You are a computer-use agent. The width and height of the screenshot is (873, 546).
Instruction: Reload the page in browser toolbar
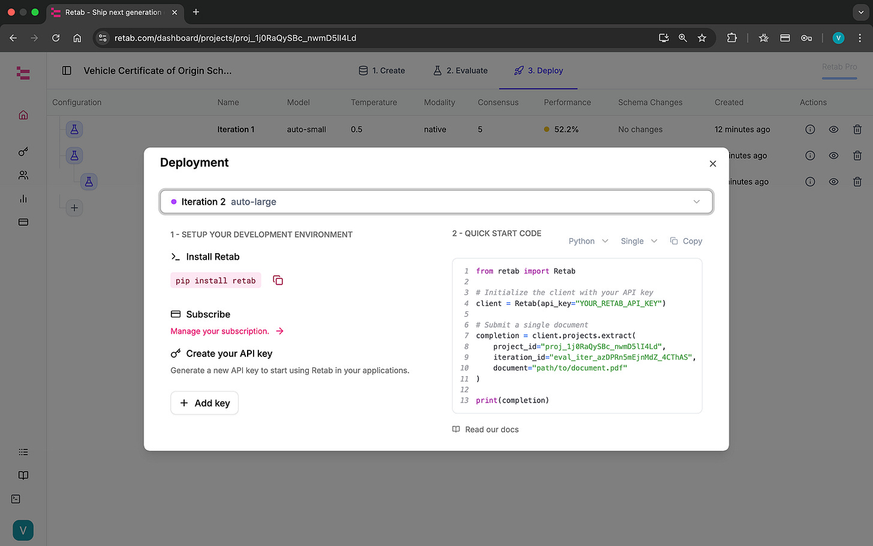point(56,38)
